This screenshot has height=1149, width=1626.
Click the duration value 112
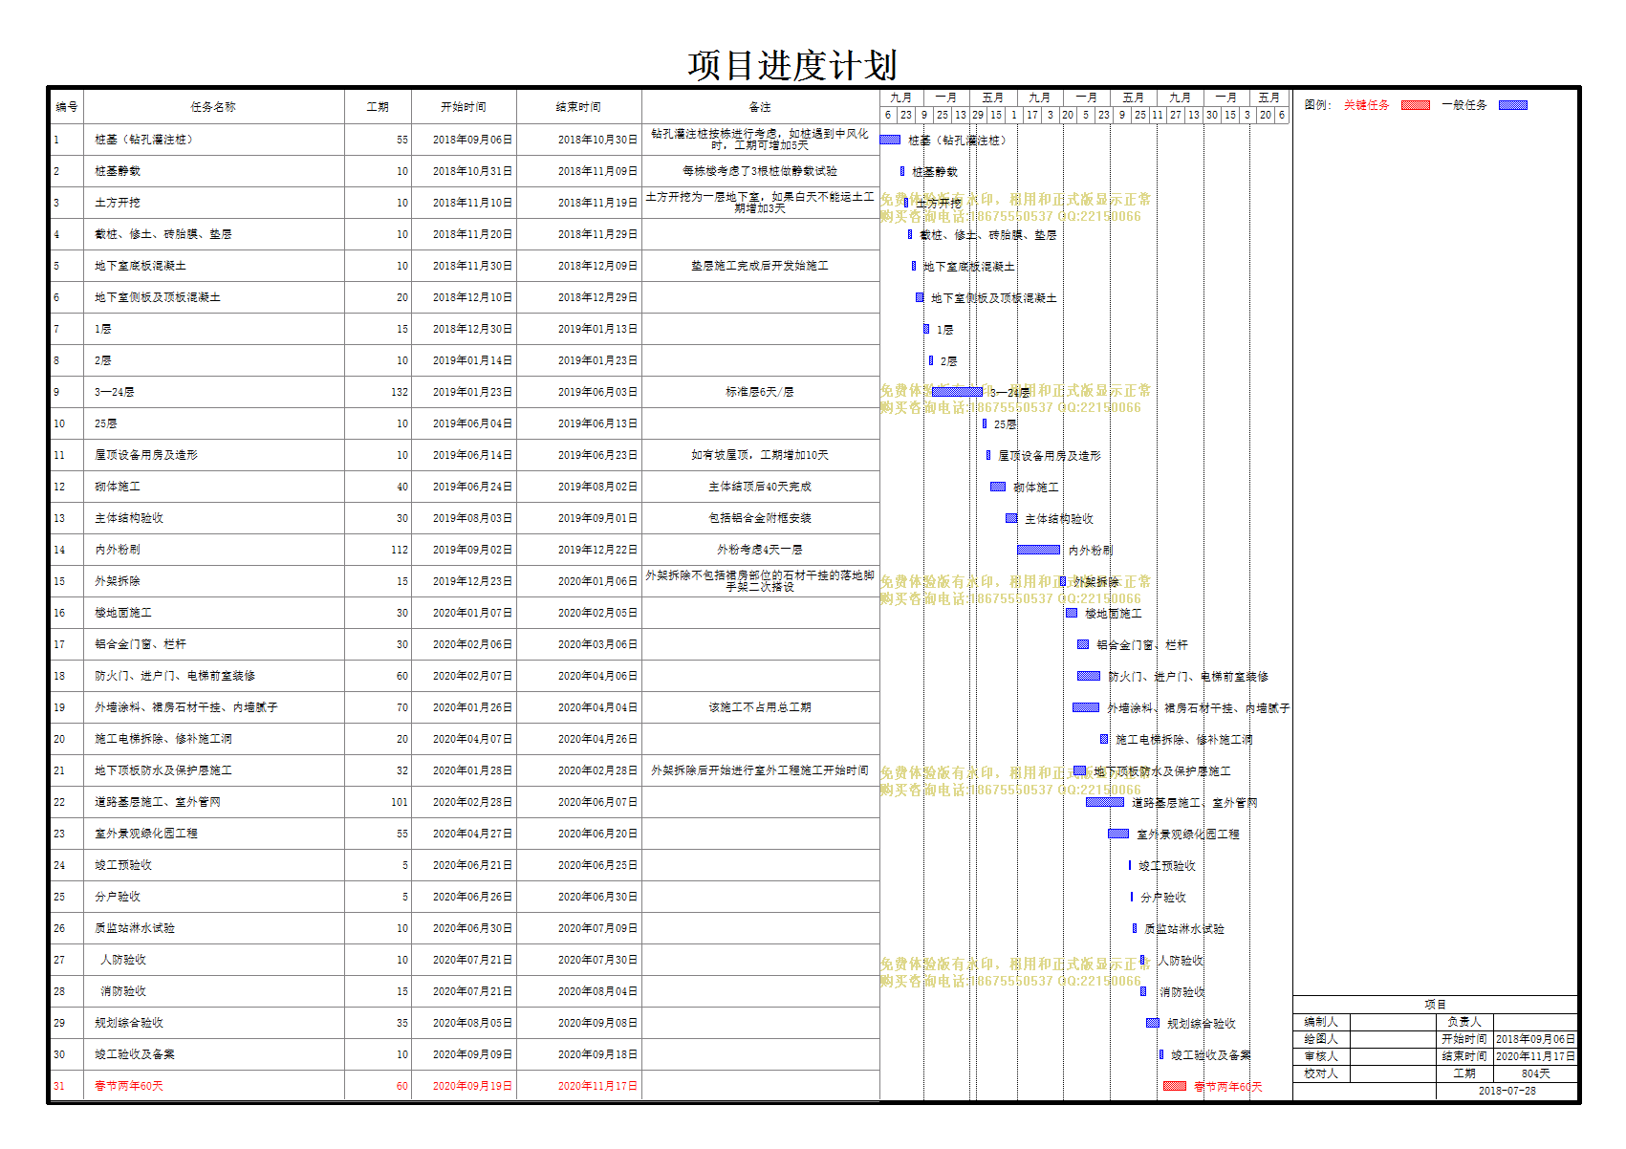(x=400, y=550)
